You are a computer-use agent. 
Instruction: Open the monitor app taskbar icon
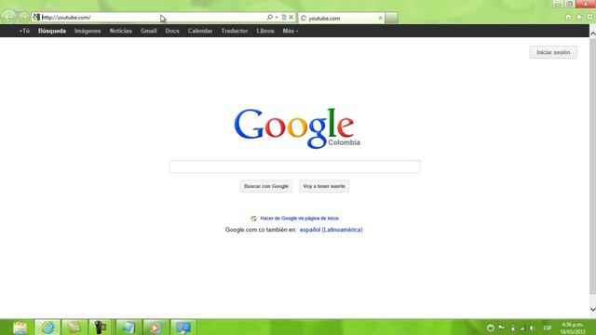pos(183,328)
